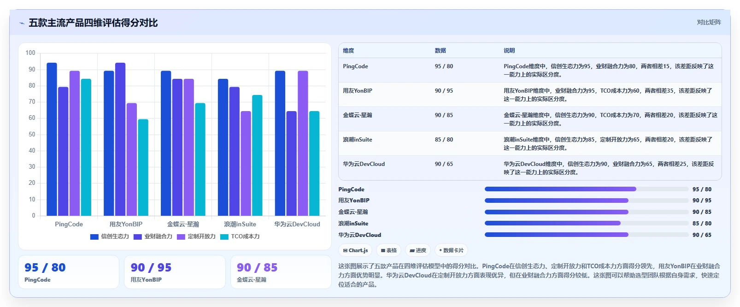740x307 pixels.
Task: Click 金蝶云·星瀚's dark blue 信创生态力 bar
Action: [166, 143]
